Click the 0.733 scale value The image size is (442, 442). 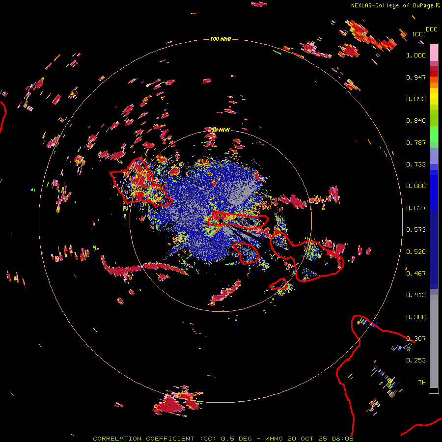pos(416,165)
